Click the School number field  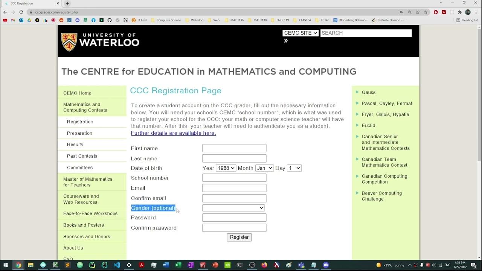click(x=234, y=178)
